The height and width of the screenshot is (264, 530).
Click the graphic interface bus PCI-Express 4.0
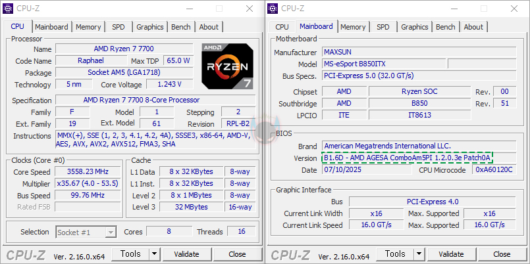433,202
